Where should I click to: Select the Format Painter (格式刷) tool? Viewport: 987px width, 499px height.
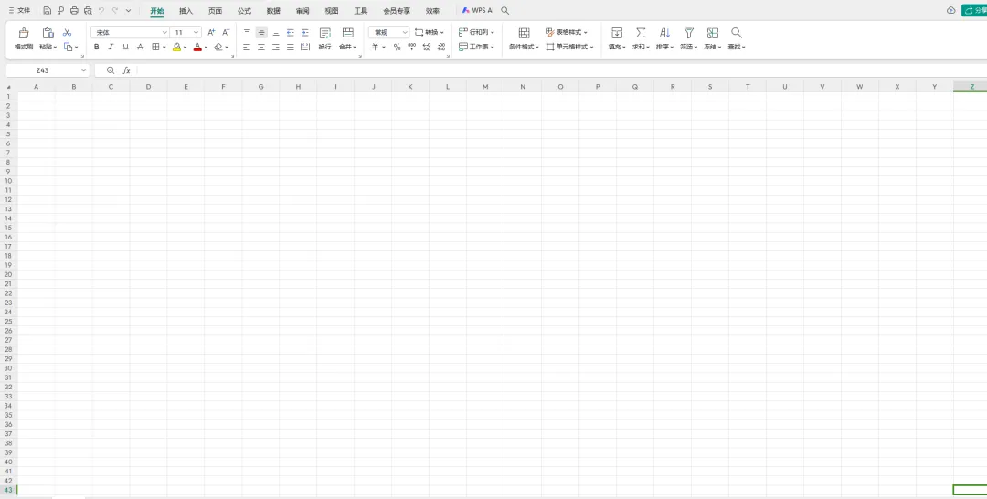[23, 39]
